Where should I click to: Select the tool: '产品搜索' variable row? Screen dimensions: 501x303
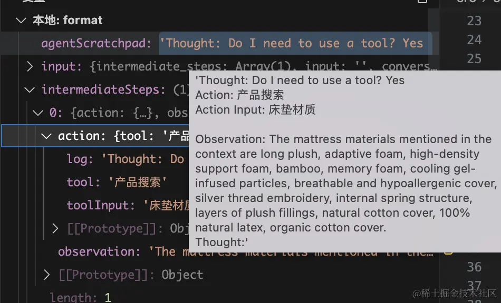pos(117,182)
